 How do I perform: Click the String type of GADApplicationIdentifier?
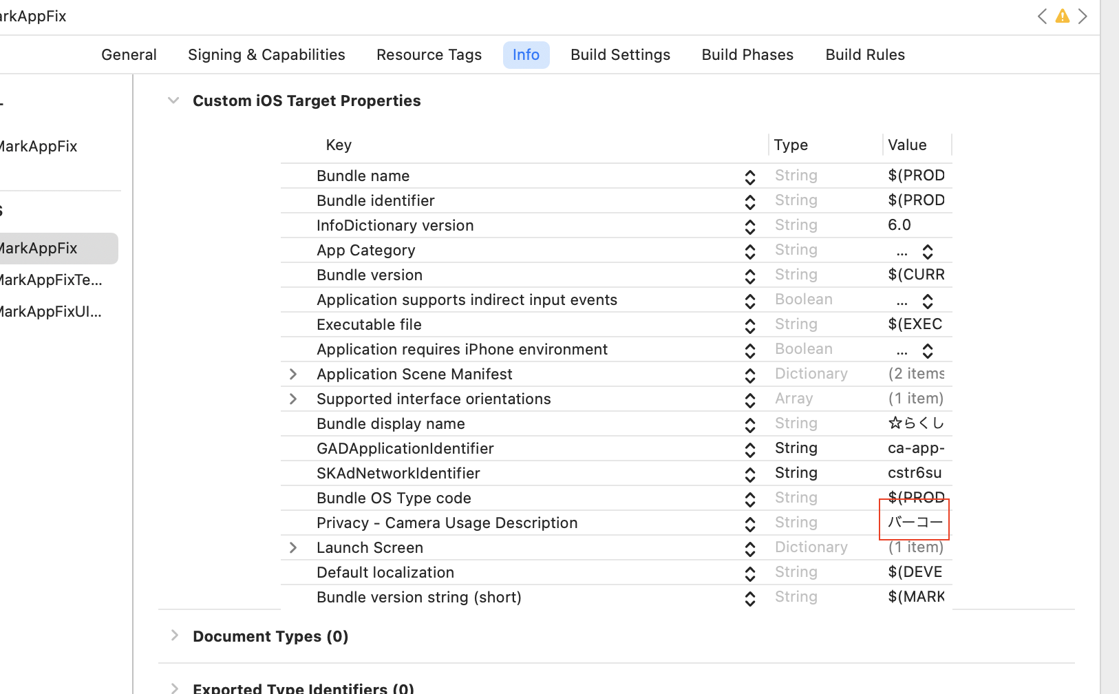(796, 448)
